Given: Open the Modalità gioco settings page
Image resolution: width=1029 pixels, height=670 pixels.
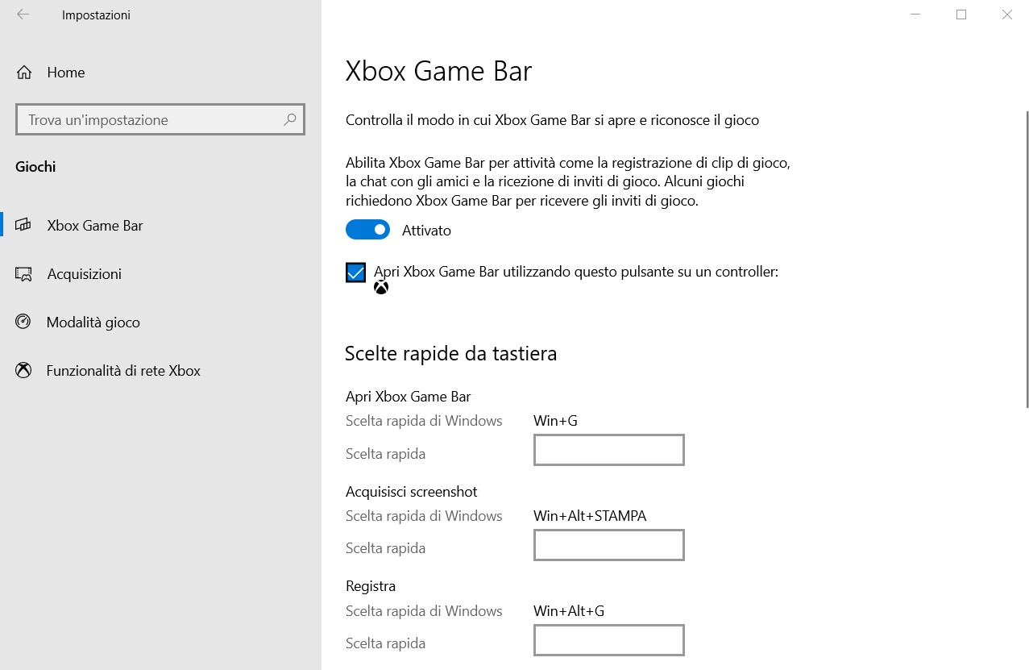Looking at the screenshot, I should 160,323.
